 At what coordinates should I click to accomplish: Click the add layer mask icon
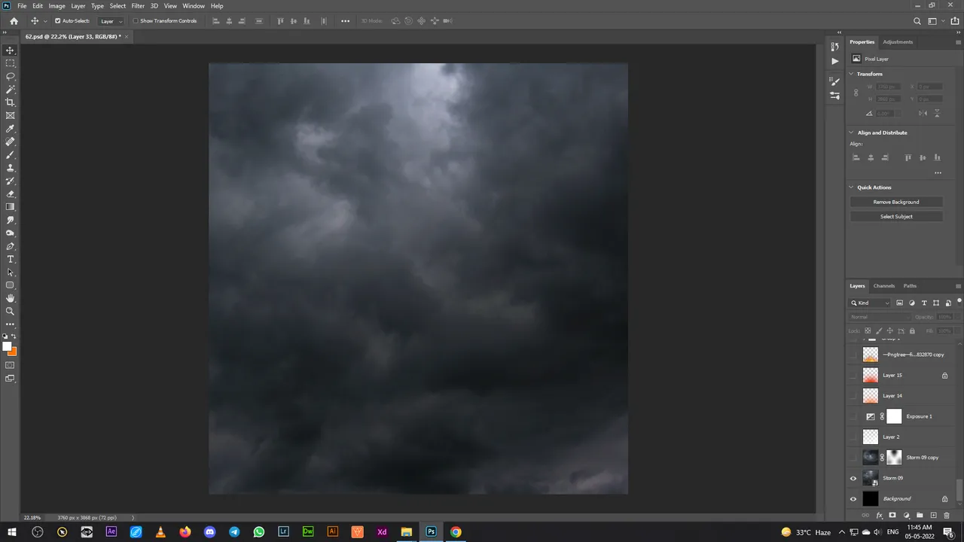(x=892, y=516)
